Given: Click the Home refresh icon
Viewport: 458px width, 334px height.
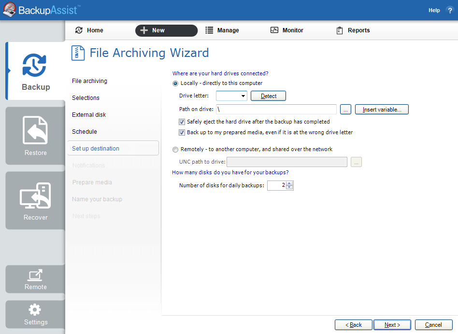Looking at the screenshot, I should click(x=79, y=30).
